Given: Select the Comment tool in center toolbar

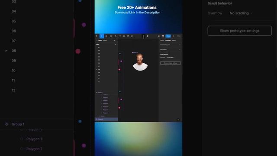Looking at the screenshot, I should click(132, 36).
